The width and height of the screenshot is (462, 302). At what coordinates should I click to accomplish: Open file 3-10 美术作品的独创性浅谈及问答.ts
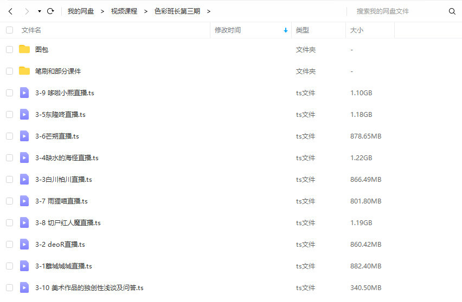tap(89, 287)
